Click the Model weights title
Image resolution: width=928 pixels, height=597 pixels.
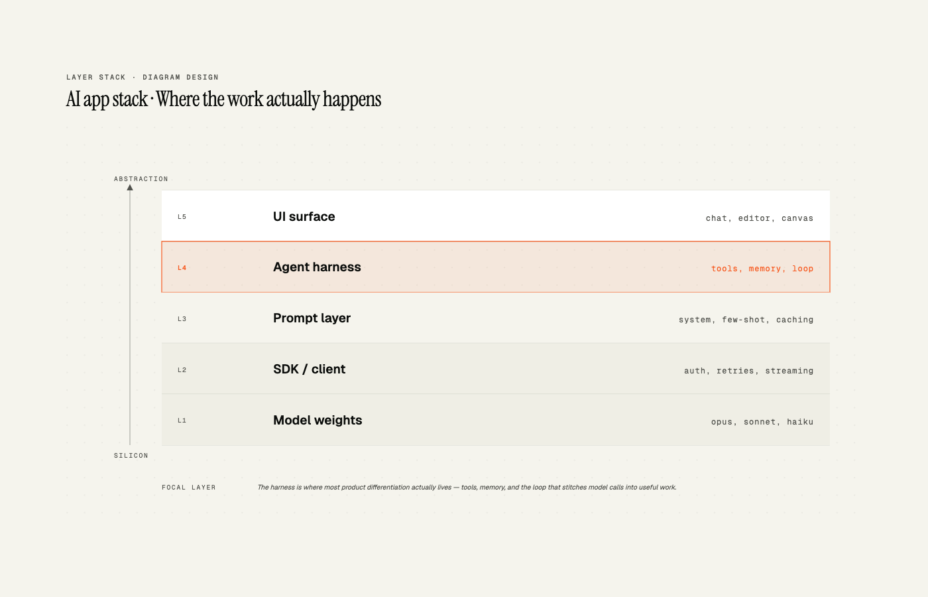[318, 421]
